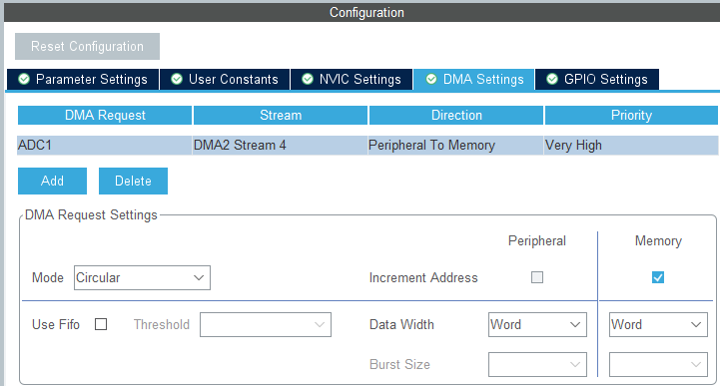This screenshot has height=386, width=720.
Task: Toggle Peripheral Increment Address checkbox
Action: point(537,277)
